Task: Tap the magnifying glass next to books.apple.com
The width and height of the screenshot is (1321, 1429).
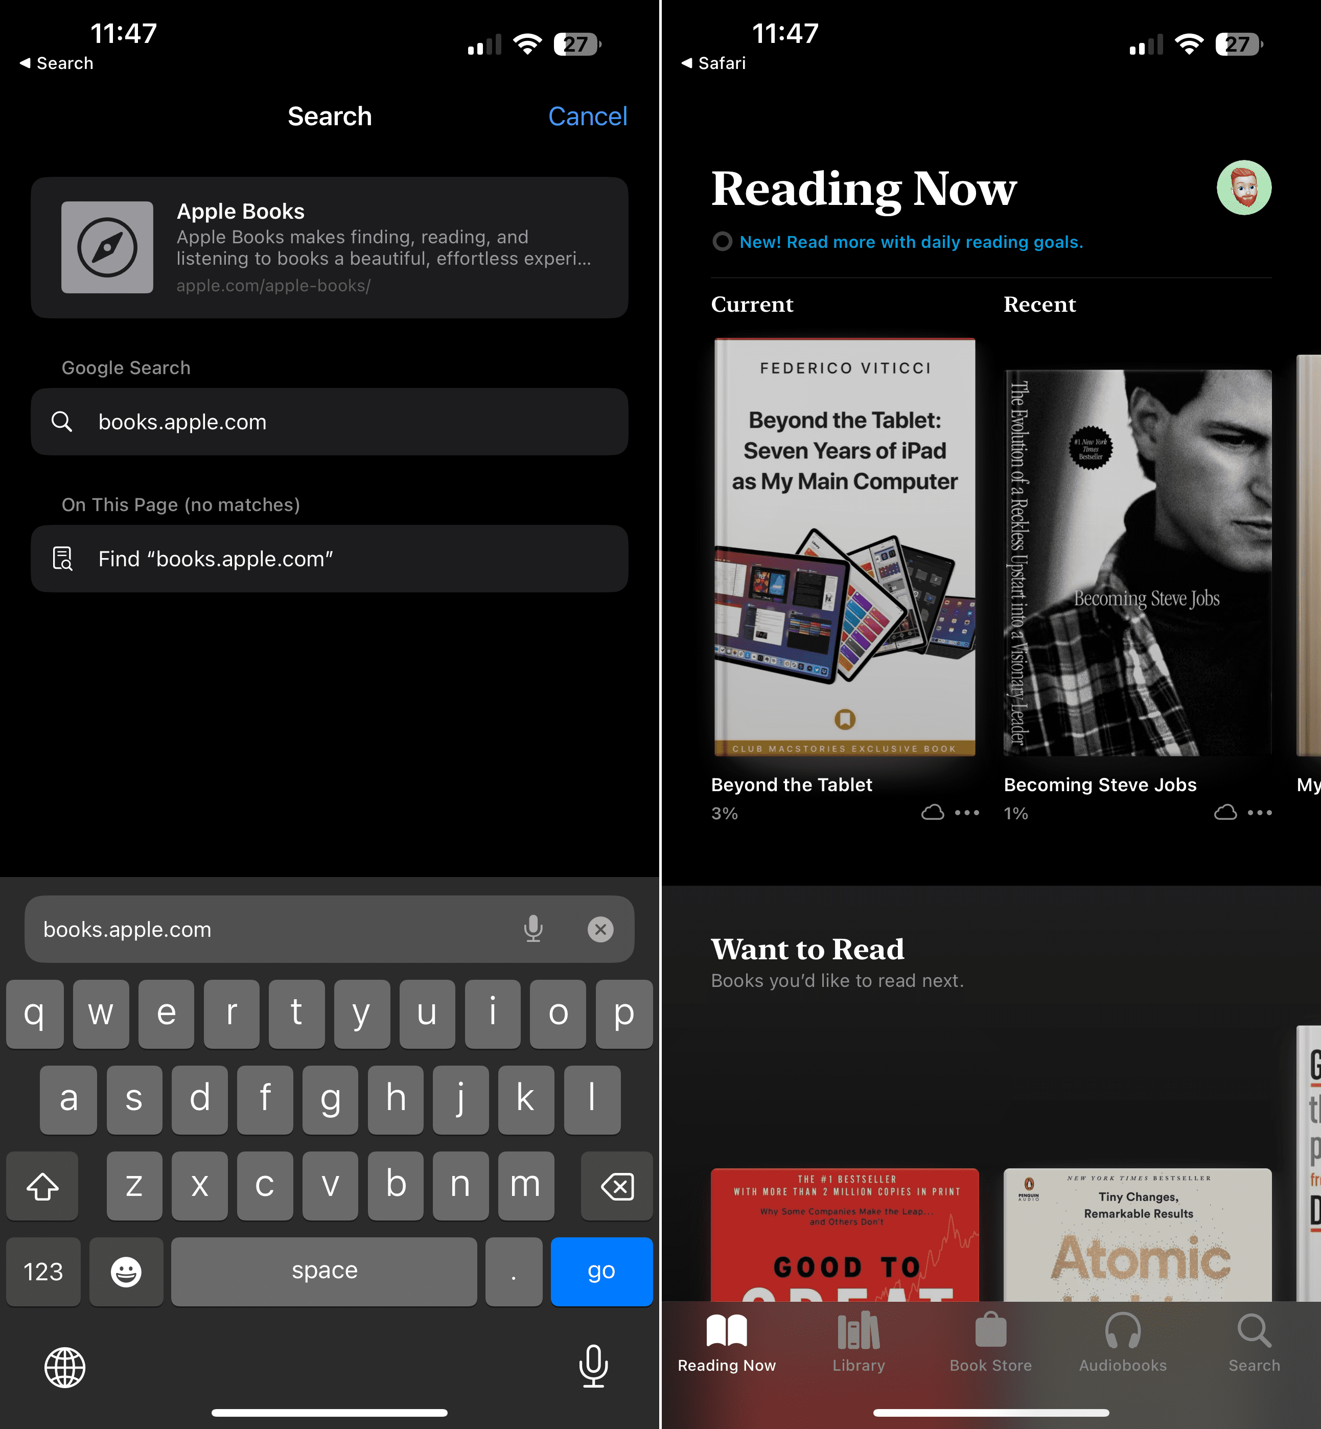Action: [62, 422]
